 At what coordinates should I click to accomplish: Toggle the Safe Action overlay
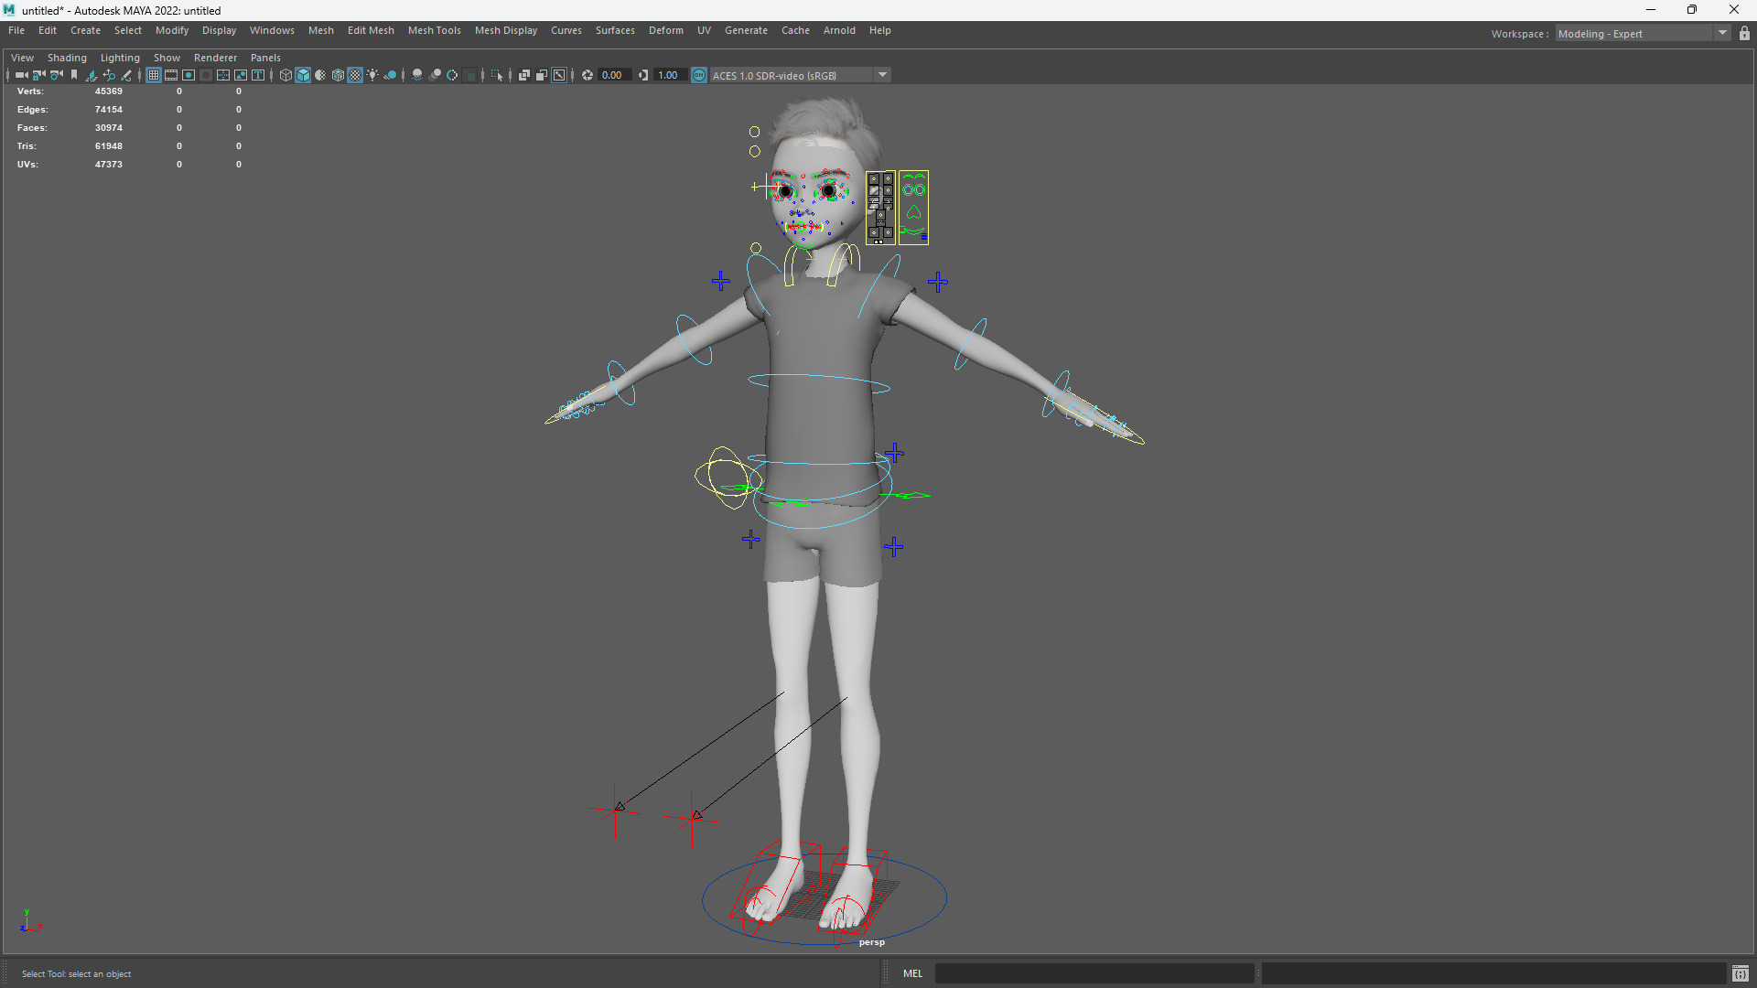[x=241, y=75]
